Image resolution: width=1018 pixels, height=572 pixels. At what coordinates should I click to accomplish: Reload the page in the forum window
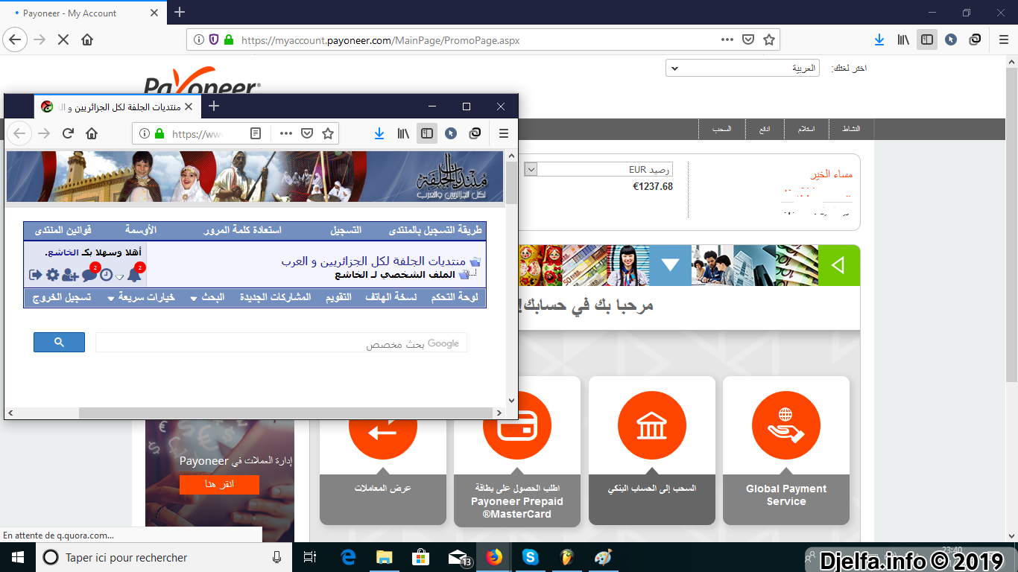pyautogui.click(x=68, y=133)
